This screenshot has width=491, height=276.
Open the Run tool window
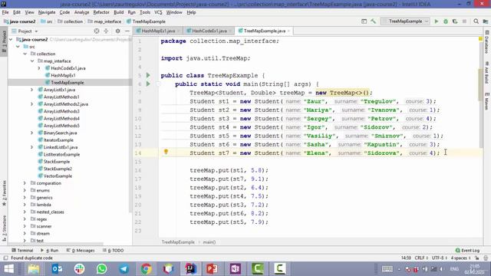[49, 251]
